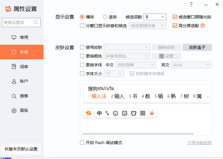Tick the 字体大小 checkbox
Image resolution: width=223 pixels, height=159 pixels.
(x=82, y=74)
